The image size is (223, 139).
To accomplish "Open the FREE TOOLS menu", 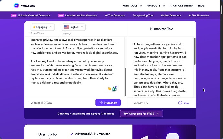I will pyautogui.click(x=130, y=6).
